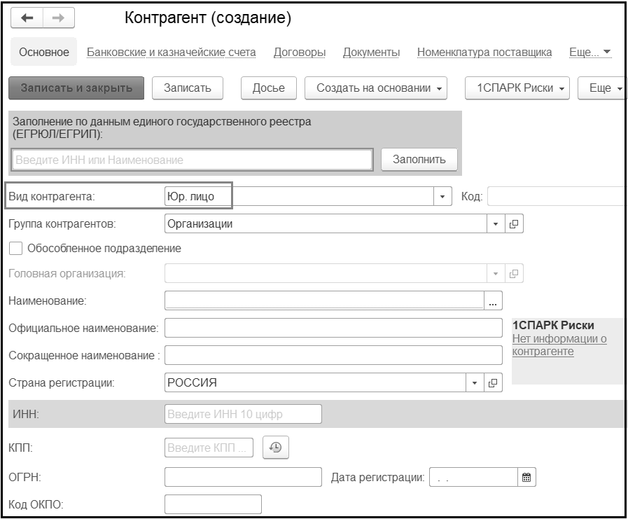Click the Наименование ellipsis button
The image size is (628, 519).
click(x=494, y=301)
